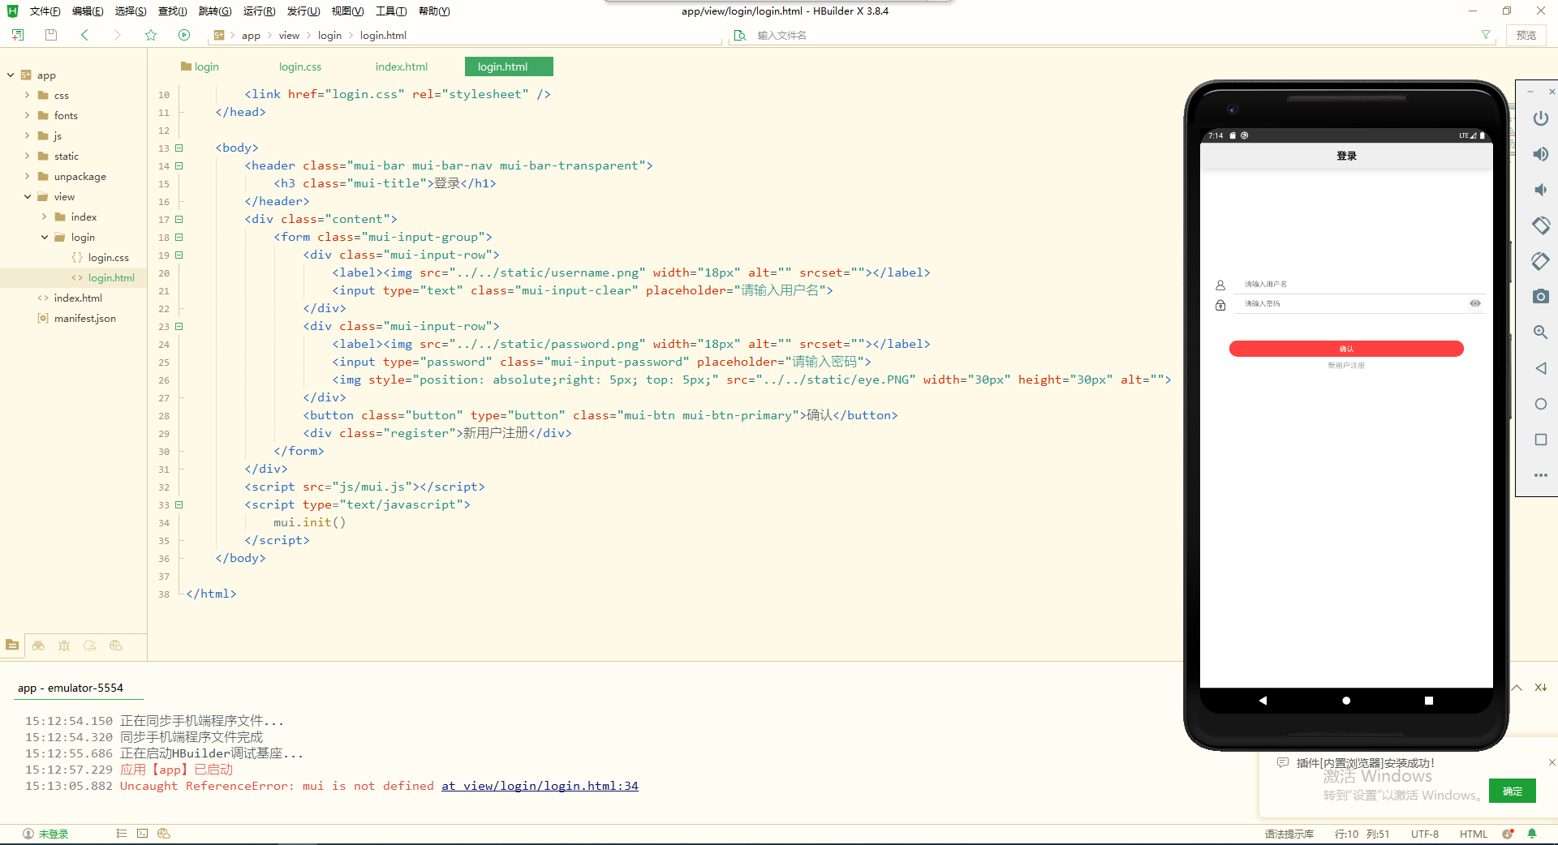Select login.css file in project tree

[x=108, y=257]
